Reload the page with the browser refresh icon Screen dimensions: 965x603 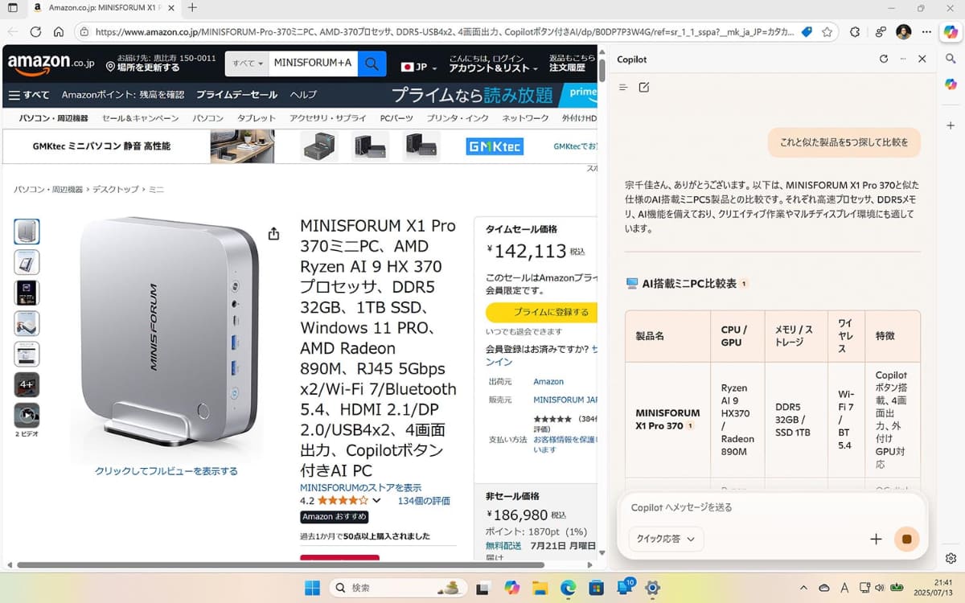pos(35,32)
